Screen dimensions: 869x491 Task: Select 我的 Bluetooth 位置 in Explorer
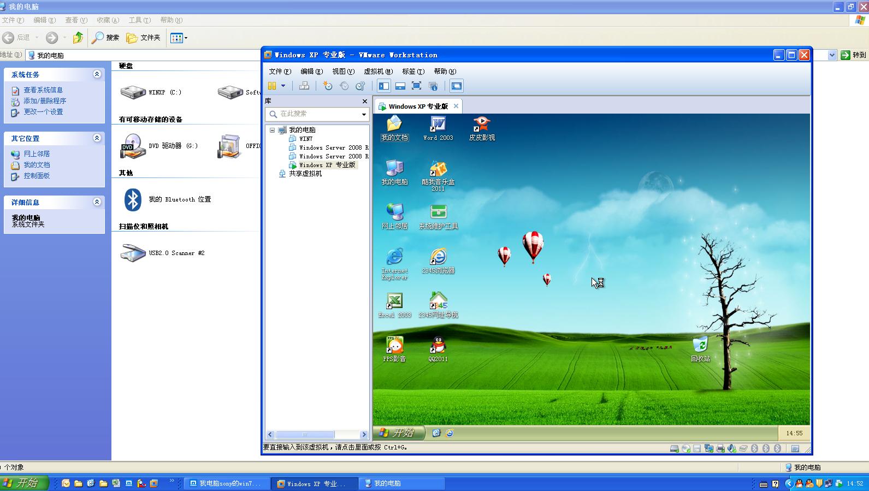pos(167,199)
